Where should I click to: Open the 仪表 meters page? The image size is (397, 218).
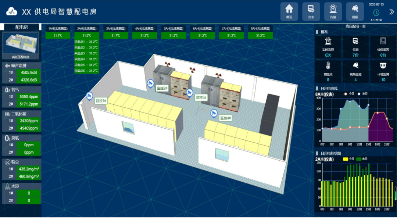[311, 11]
